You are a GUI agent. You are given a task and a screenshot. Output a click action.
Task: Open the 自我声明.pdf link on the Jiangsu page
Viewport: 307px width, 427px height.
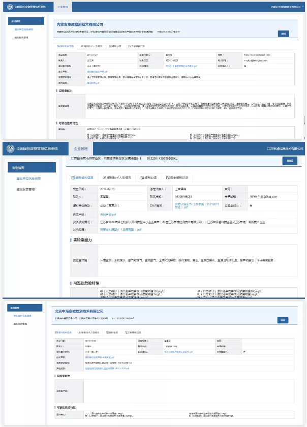[x=108, y=215]
